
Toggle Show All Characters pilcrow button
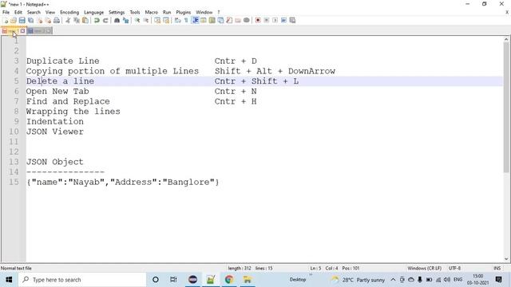click(186, 20)
